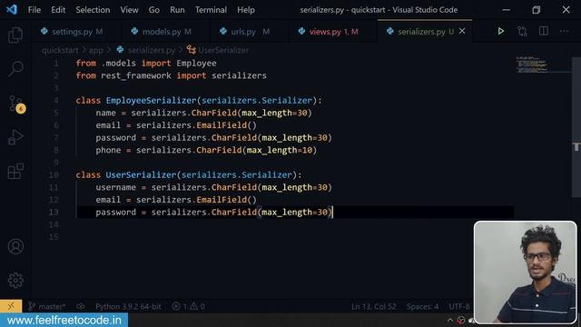Open the View menu
The width and height of the screenshot is (581, 327).
129,10
